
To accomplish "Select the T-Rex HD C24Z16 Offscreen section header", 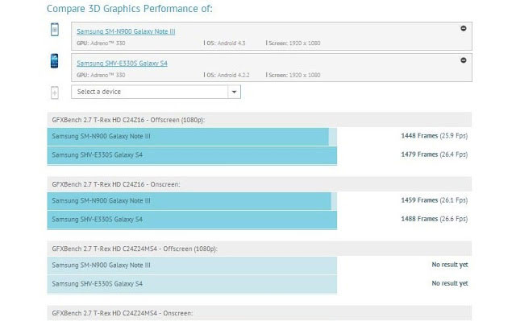I will [260, 120].
